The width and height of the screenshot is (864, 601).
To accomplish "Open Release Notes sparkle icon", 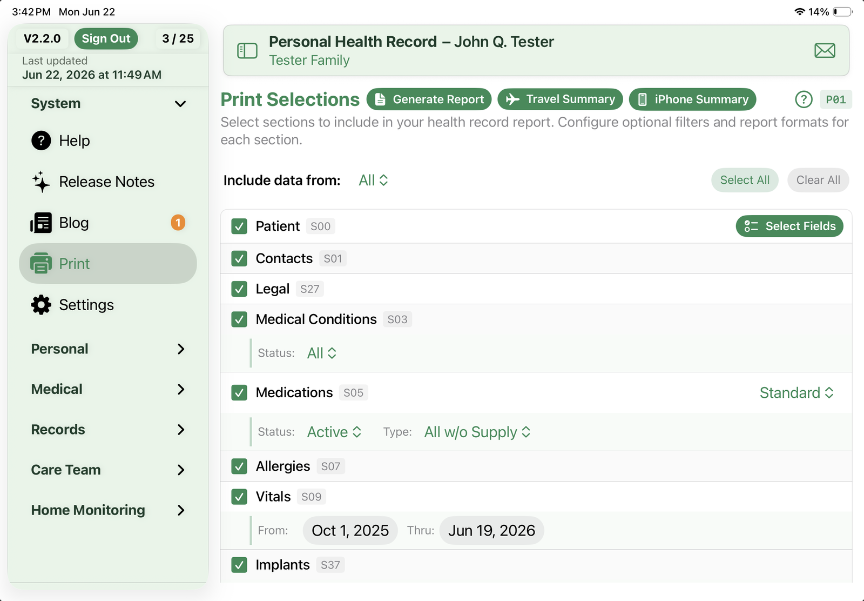I will point(41,182).
